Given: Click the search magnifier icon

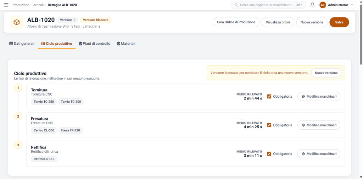Looking at the screenshot, I should (x=236, y=5).
